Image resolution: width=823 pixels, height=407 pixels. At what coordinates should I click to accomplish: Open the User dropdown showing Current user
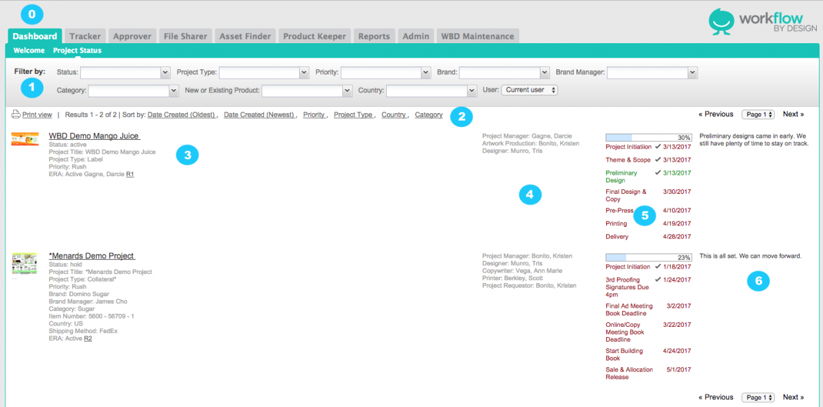tap(529, 90)
